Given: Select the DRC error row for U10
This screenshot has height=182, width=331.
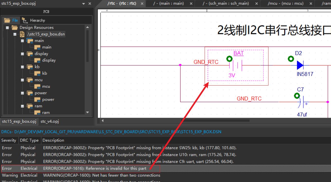Looking at the screenshot, I should (165, 155).
